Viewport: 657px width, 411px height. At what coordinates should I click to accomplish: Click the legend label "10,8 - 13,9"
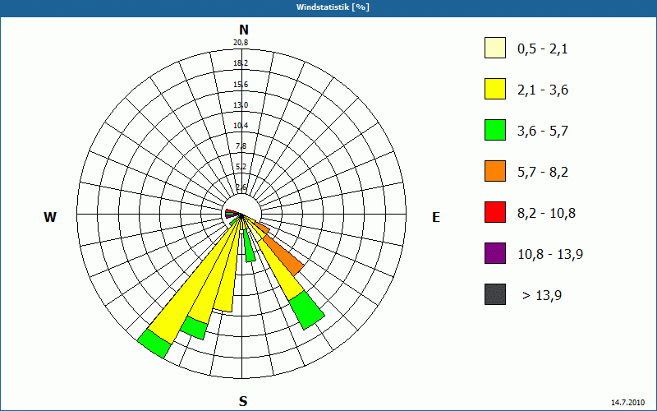550,255
